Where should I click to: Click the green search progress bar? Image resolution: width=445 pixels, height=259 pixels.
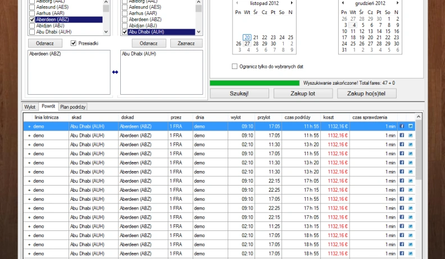[x=255, y=83]
